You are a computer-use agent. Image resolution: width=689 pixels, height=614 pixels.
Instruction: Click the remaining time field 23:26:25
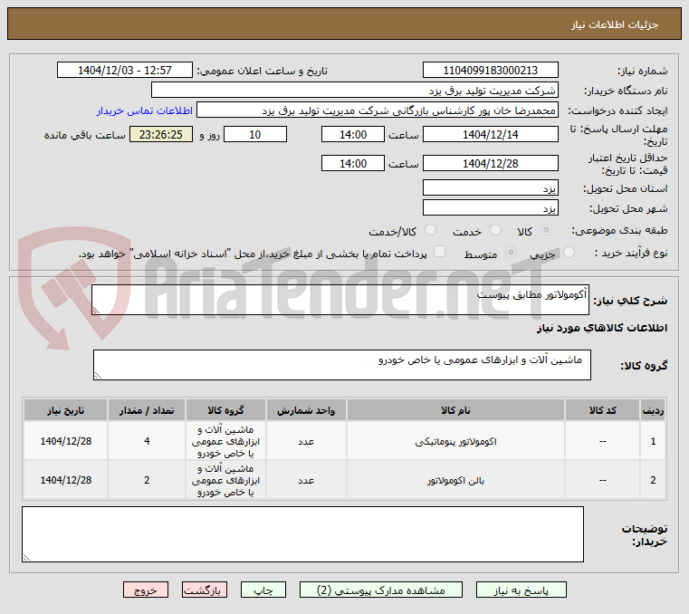pyautogui.click(x=161, y=135)
